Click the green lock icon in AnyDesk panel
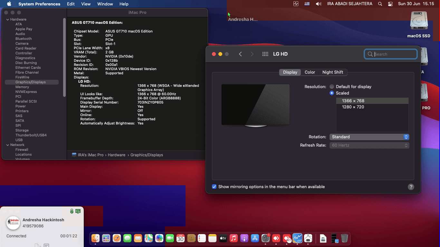 pyautogui.click(x=72, y=211)
